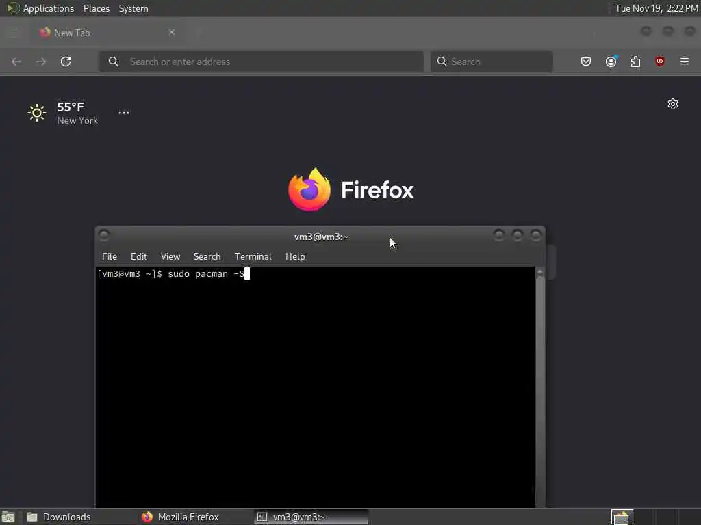Open the Places menu

[97, 8]
